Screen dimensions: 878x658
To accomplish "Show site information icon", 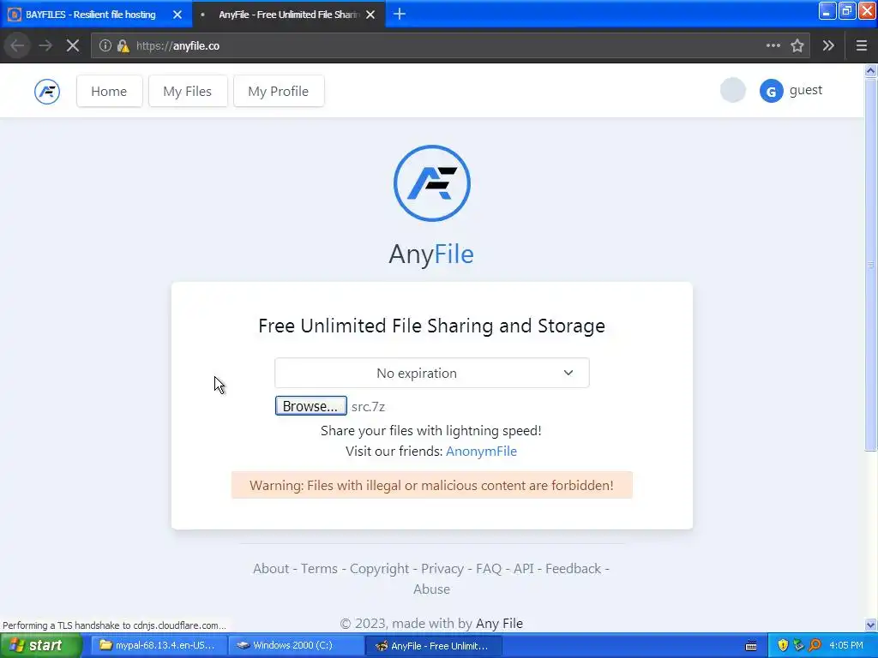I will pos(105,46).
